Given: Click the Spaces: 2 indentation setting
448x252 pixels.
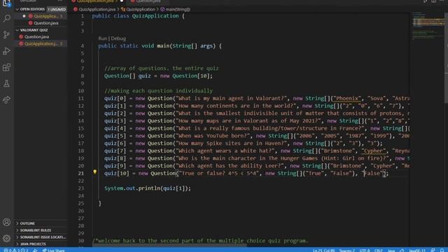Looking at the screenshot, I should point(347,251).
